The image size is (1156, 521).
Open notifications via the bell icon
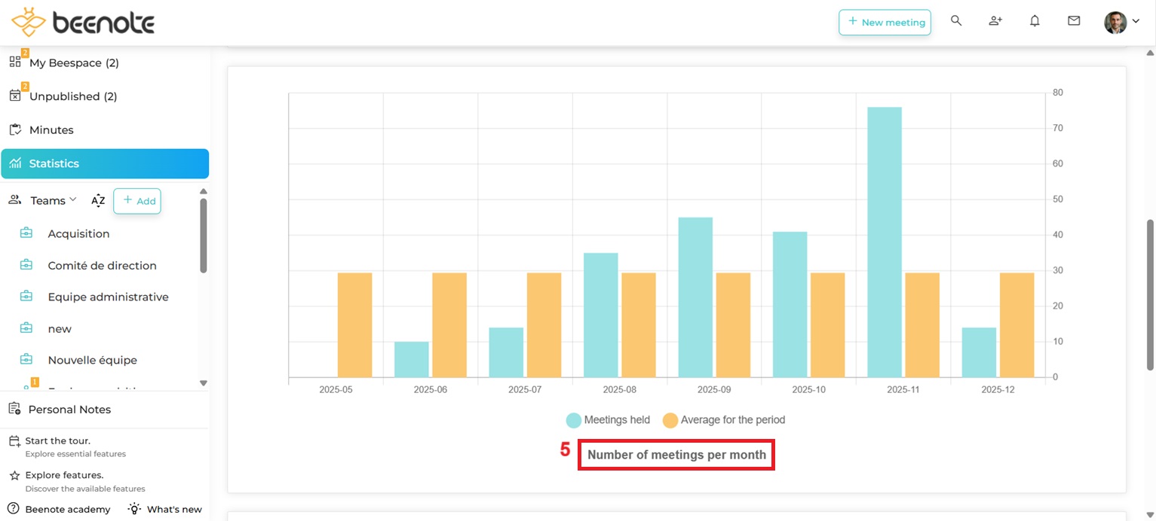(x=1034, y=20)
